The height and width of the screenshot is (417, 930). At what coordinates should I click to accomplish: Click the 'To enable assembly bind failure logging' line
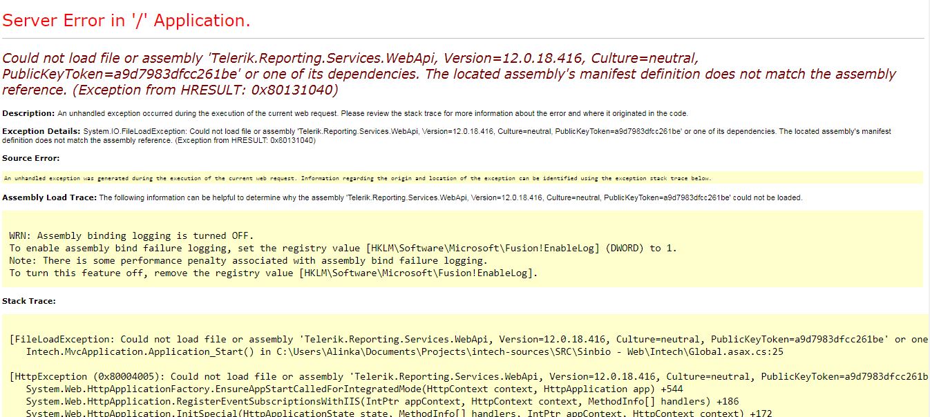pyautogui.click(x=343, y=248)
